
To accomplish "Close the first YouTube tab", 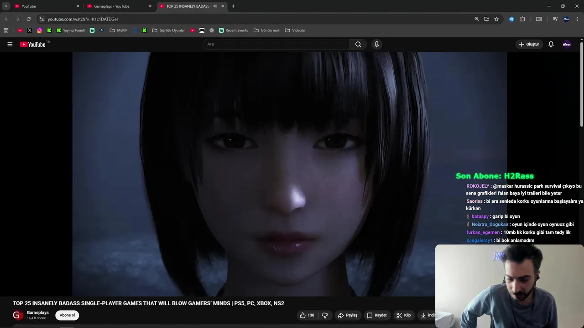I will (x=78, y=6).
